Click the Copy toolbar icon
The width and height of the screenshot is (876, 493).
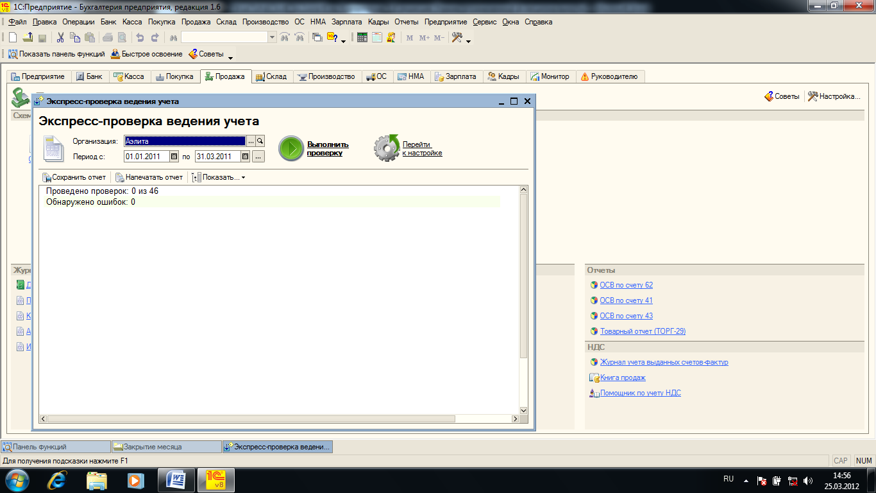coord(76,38)
